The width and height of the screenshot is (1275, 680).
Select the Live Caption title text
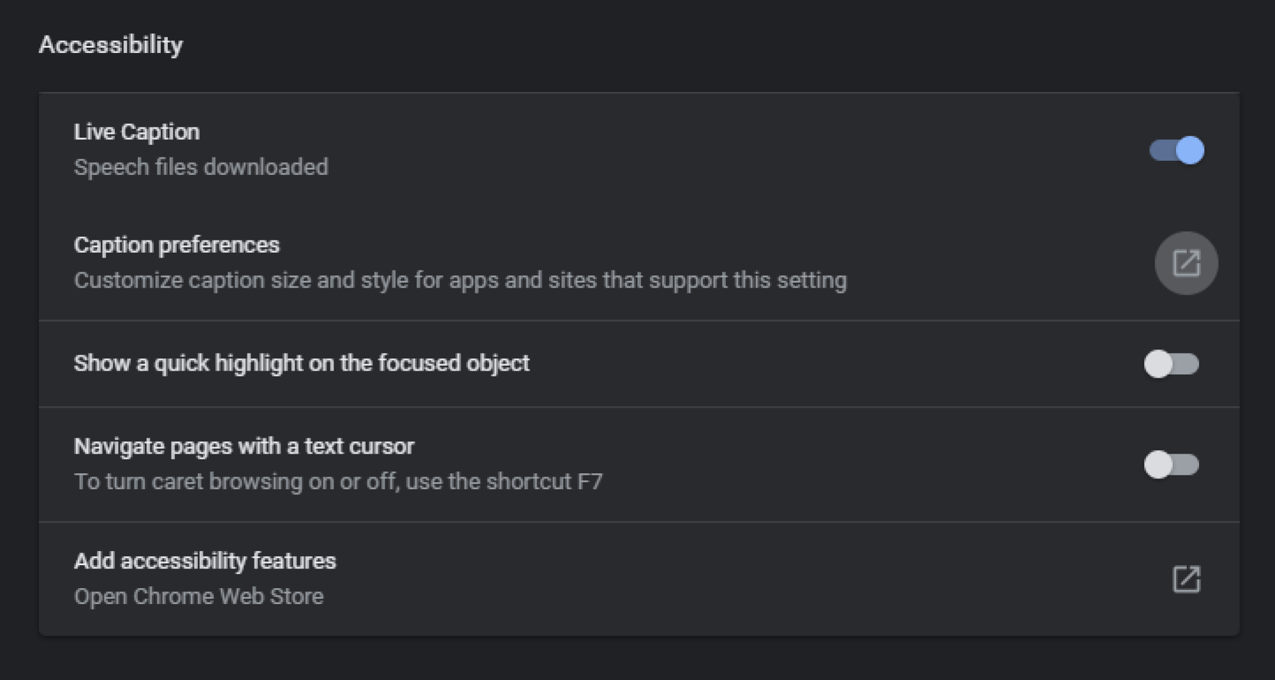(x=136, y=132)
